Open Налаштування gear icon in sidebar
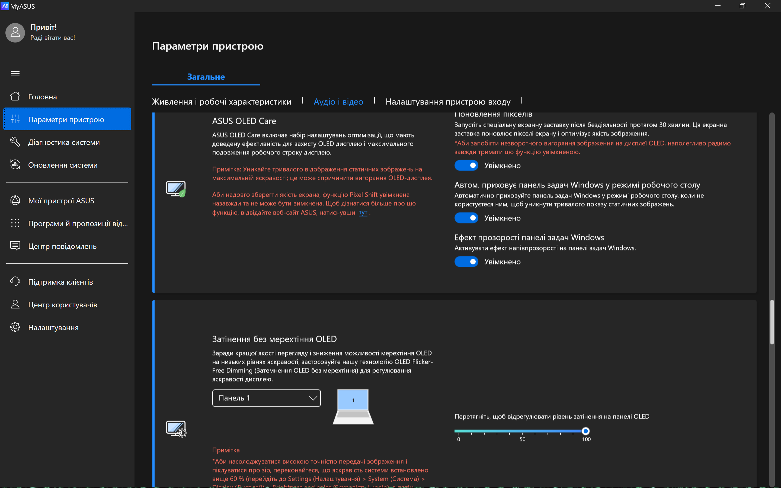 [15, 327]
